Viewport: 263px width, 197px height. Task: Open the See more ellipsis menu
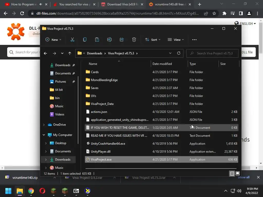194,40
